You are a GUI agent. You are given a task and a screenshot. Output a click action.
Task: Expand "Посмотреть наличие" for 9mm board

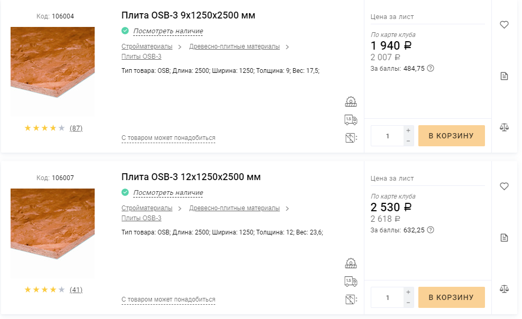(x=168, y=31)
